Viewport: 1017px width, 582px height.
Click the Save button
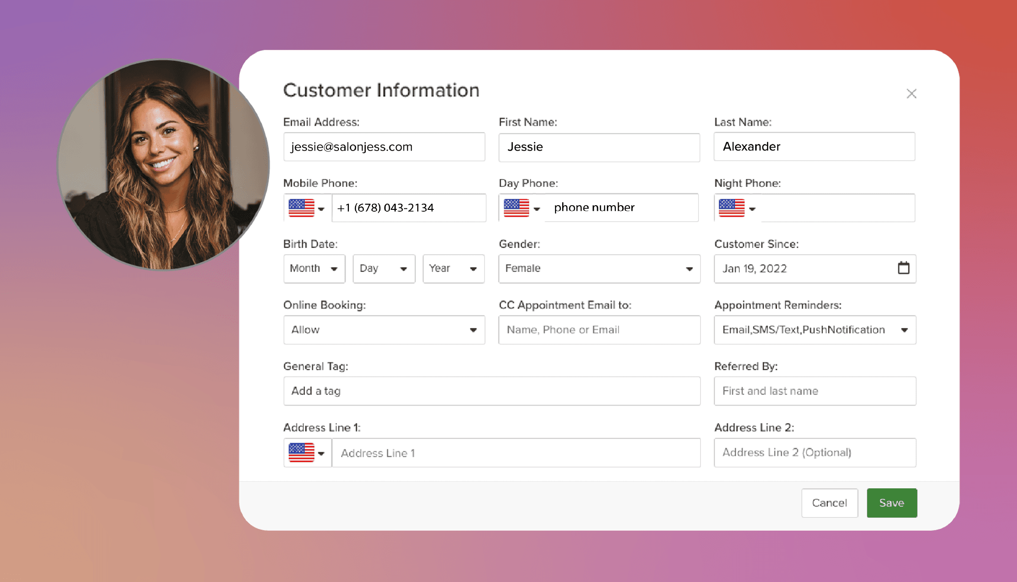(891, 502)
